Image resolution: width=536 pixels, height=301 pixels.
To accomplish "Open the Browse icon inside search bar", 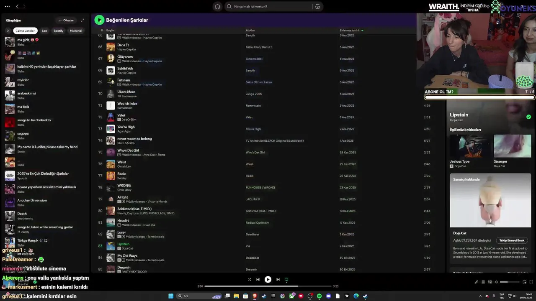I will (317, 6).
